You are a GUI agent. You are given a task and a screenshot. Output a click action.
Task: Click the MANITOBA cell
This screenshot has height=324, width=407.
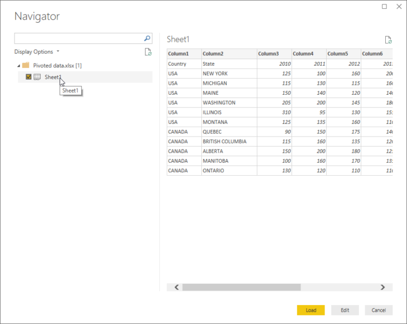coord(229,161)
